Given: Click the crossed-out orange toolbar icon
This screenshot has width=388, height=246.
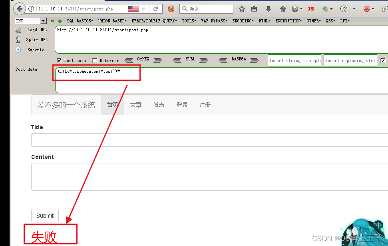Looking at the screenshot, I should point(171,9).
